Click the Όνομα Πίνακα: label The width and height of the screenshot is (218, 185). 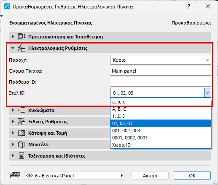tap(25, 71)
